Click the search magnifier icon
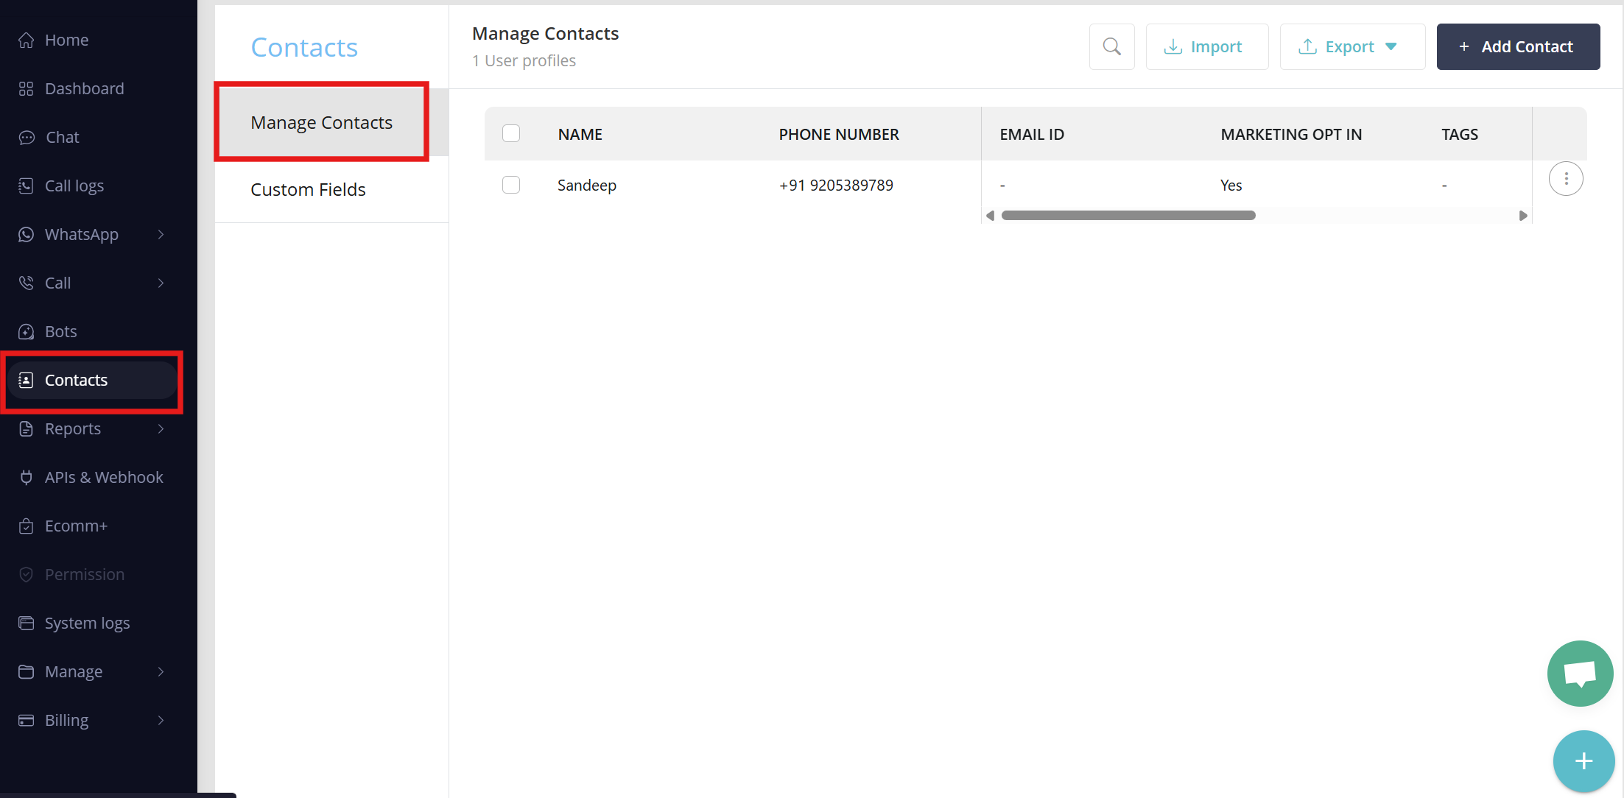This screenshot has width=1624, height=798. click(x=1111, y=46)
